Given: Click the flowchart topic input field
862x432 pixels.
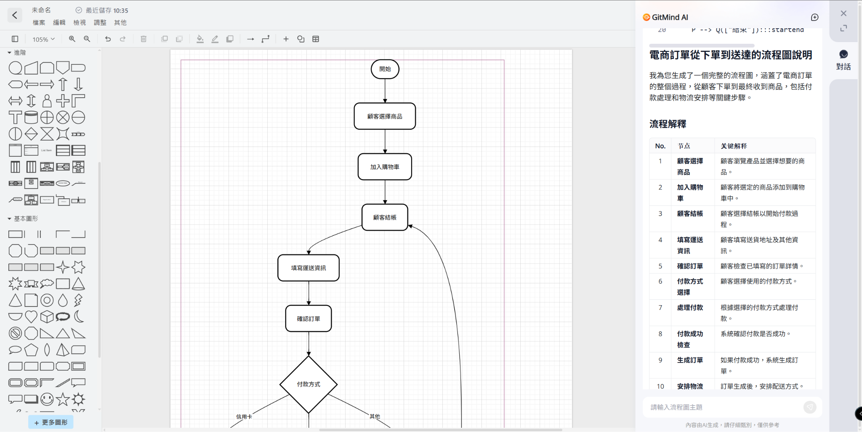Looking at the screenshot, I should click(x=724, y=407).
